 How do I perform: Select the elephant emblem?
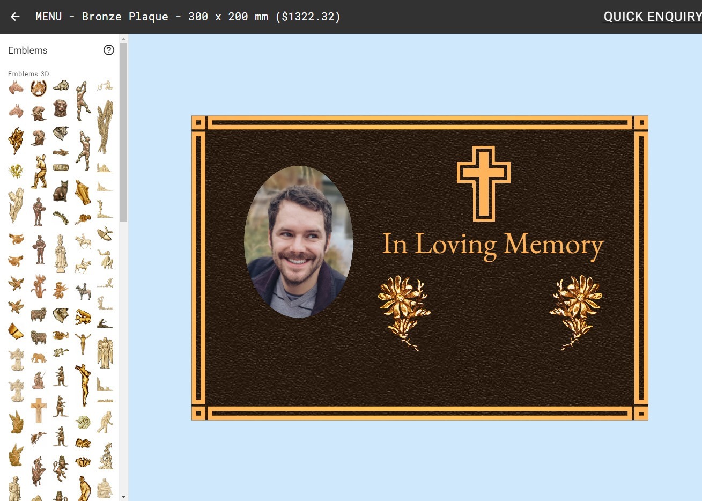coord(39,357)
